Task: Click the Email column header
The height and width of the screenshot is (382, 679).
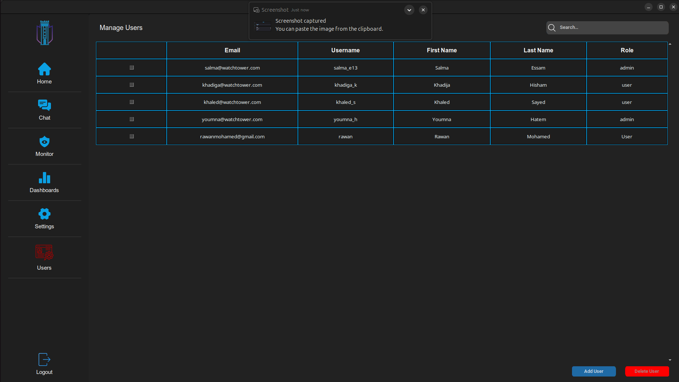Action: coord(232,50)
